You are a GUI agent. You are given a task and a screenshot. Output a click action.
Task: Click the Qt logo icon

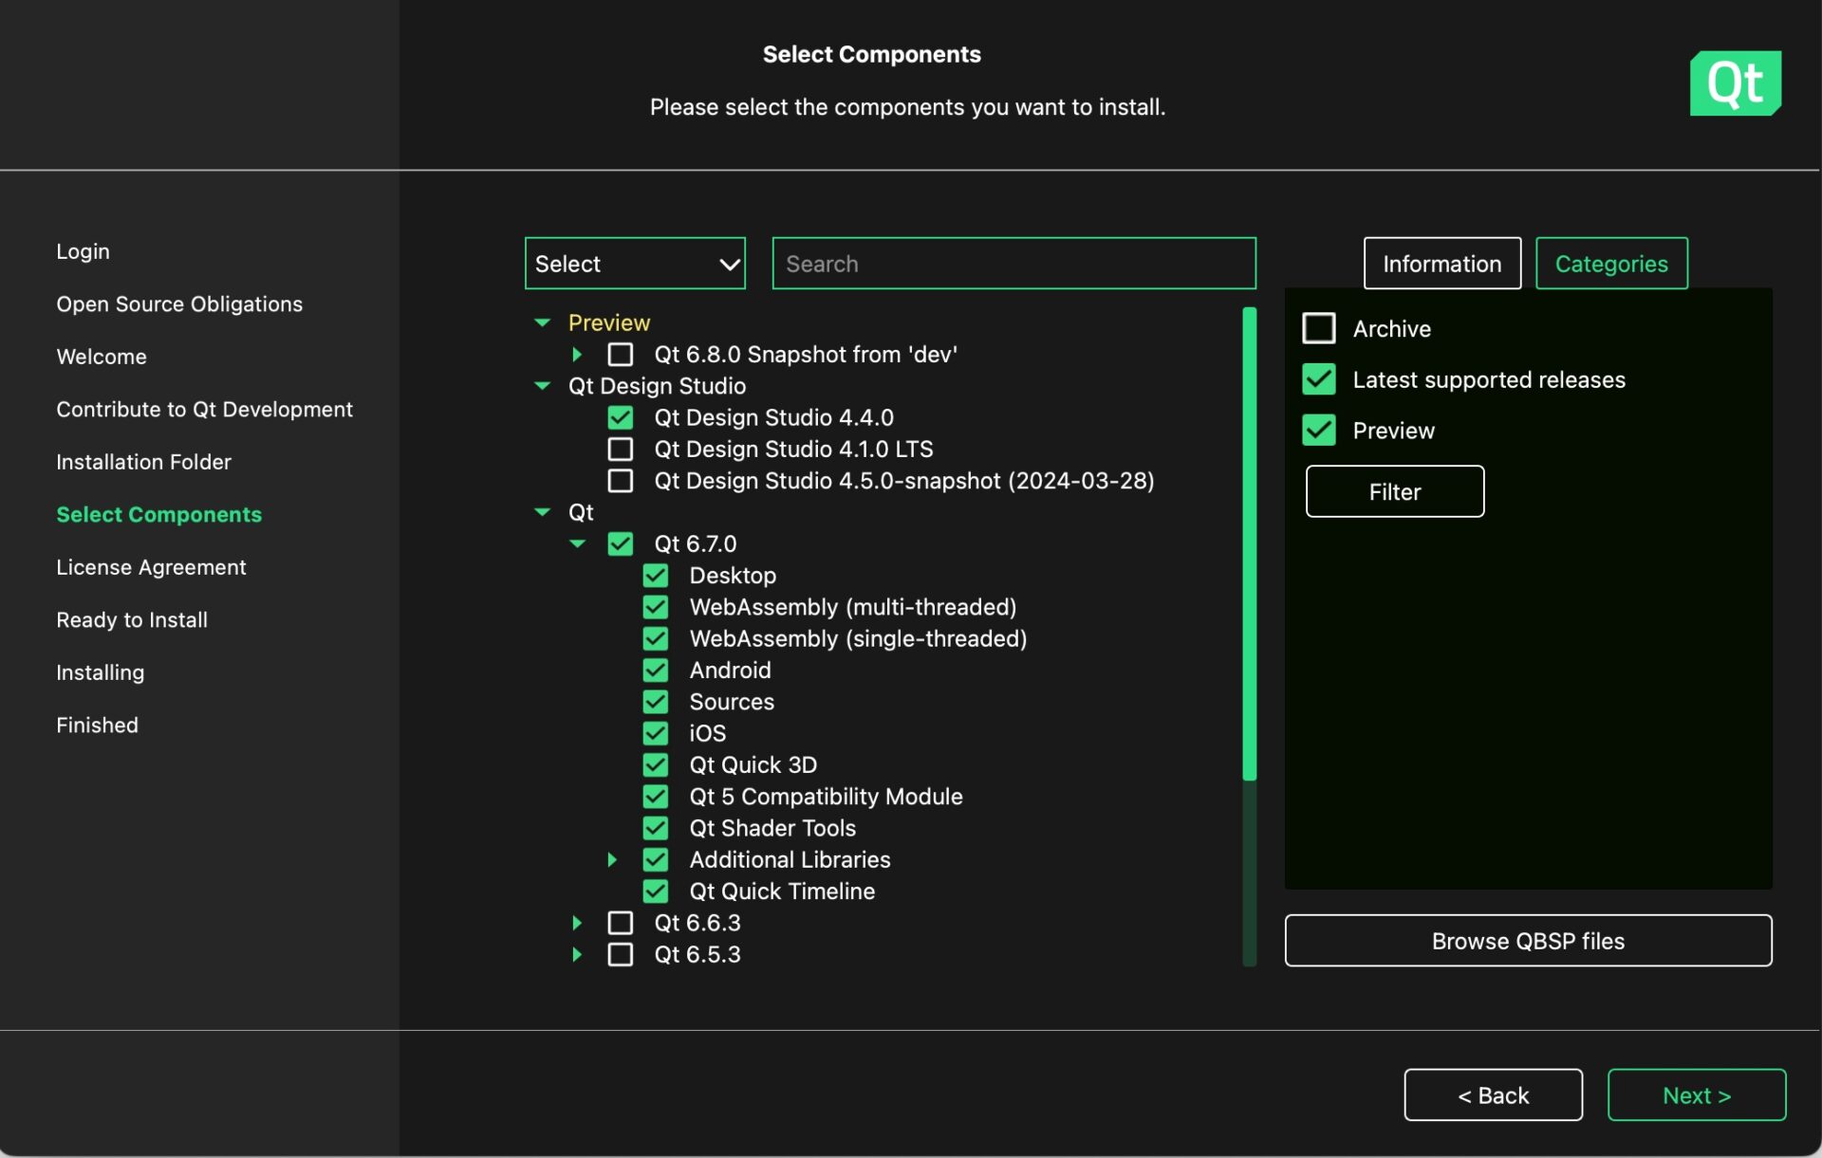[1735, 83]
